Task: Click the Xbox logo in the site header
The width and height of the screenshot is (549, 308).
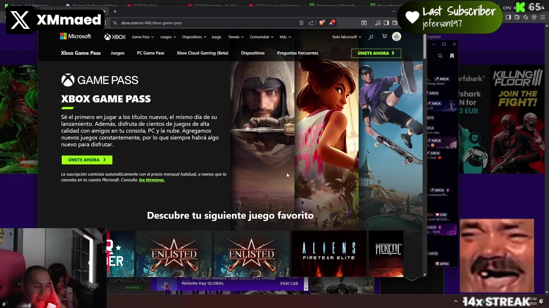Action: tap(115, 37)
